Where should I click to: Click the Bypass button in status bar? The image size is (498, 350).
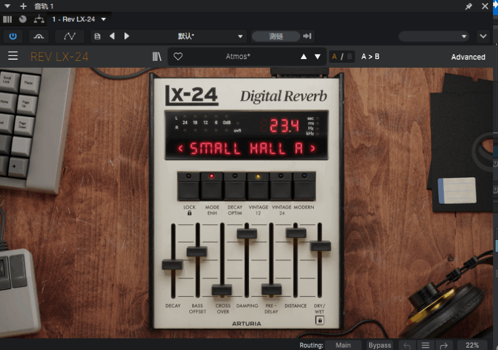380,345
